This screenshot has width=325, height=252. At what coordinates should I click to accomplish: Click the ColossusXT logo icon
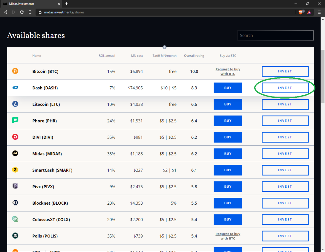pos(15,219)
